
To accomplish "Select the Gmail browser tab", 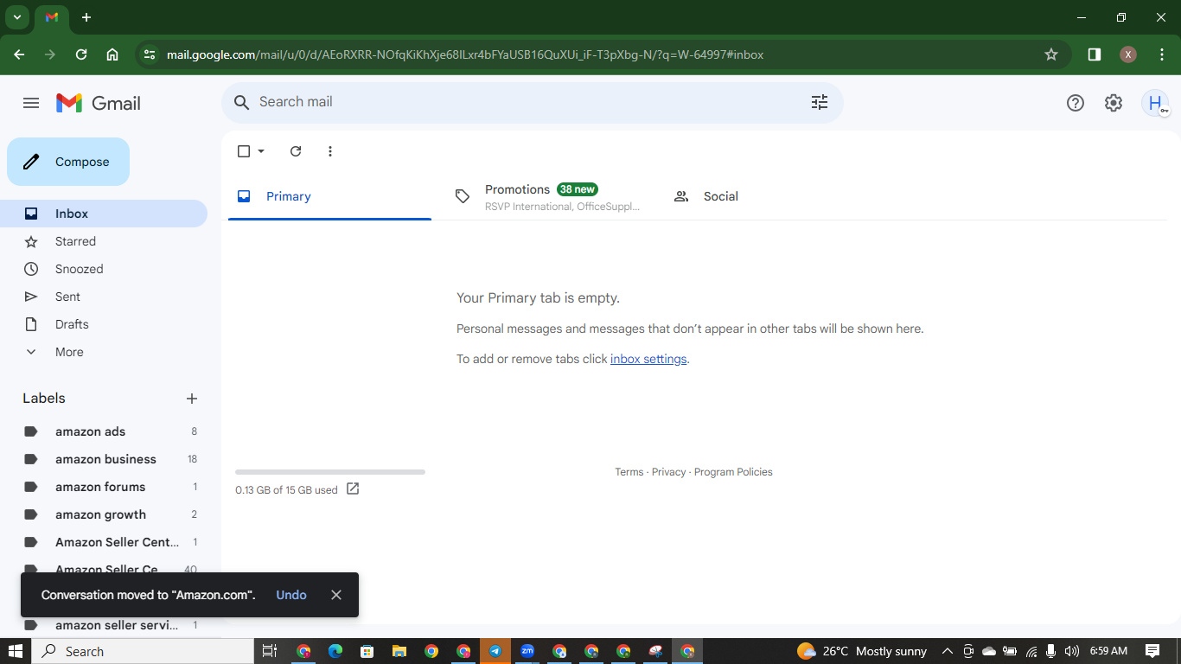I will tap(52, 17).
